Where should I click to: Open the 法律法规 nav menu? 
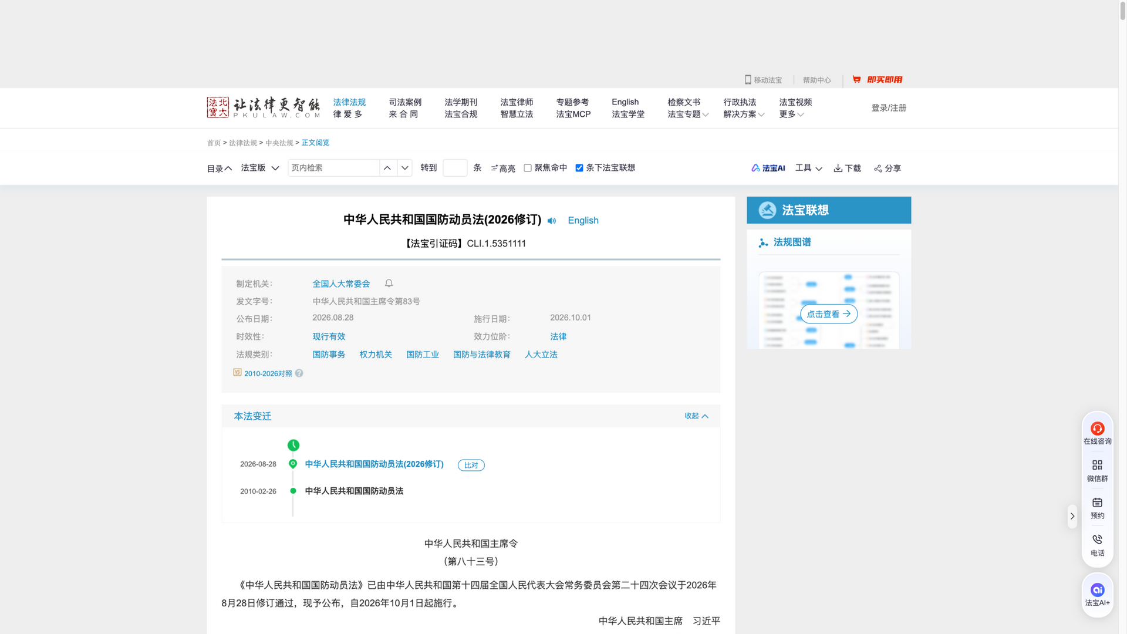349,102
